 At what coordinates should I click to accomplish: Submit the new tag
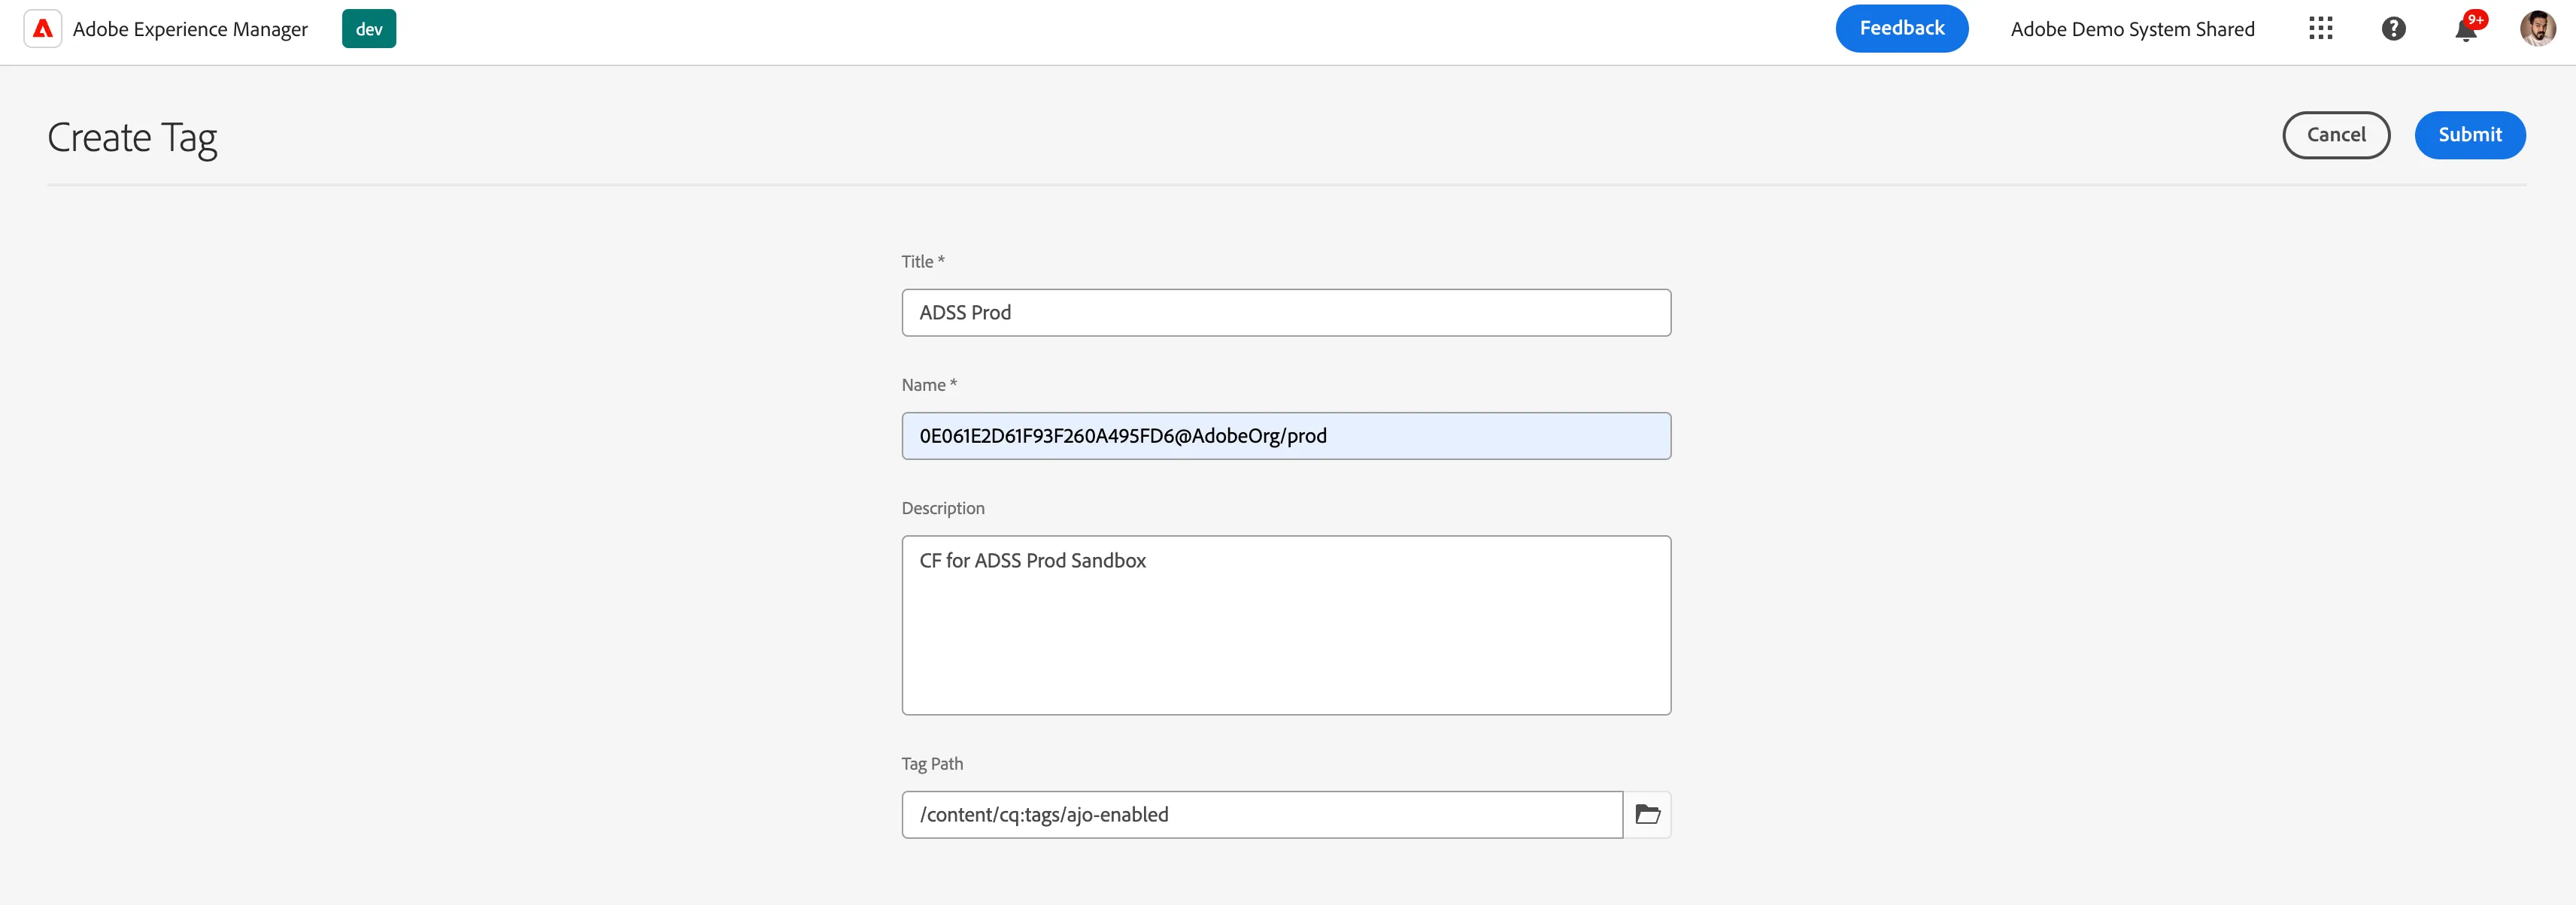[x=2469, y=135]
